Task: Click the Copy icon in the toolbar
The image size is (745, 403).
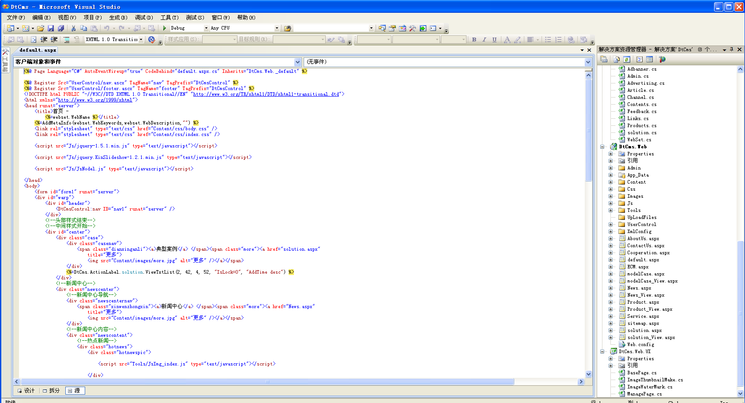Action: coord(83,28)
